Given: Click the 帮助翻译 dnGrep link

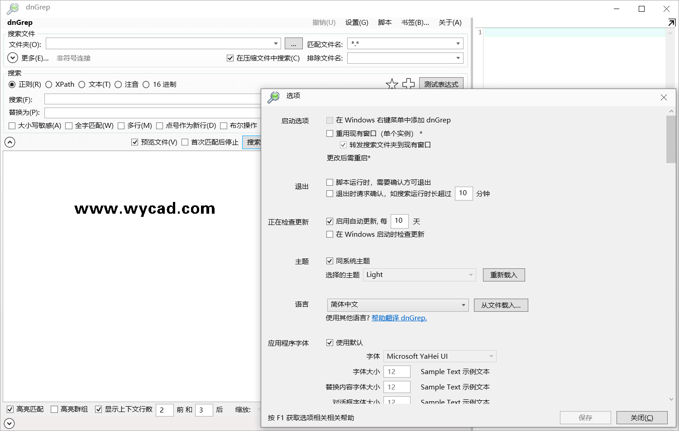Looking at the screenshot, I should point(399,318).
